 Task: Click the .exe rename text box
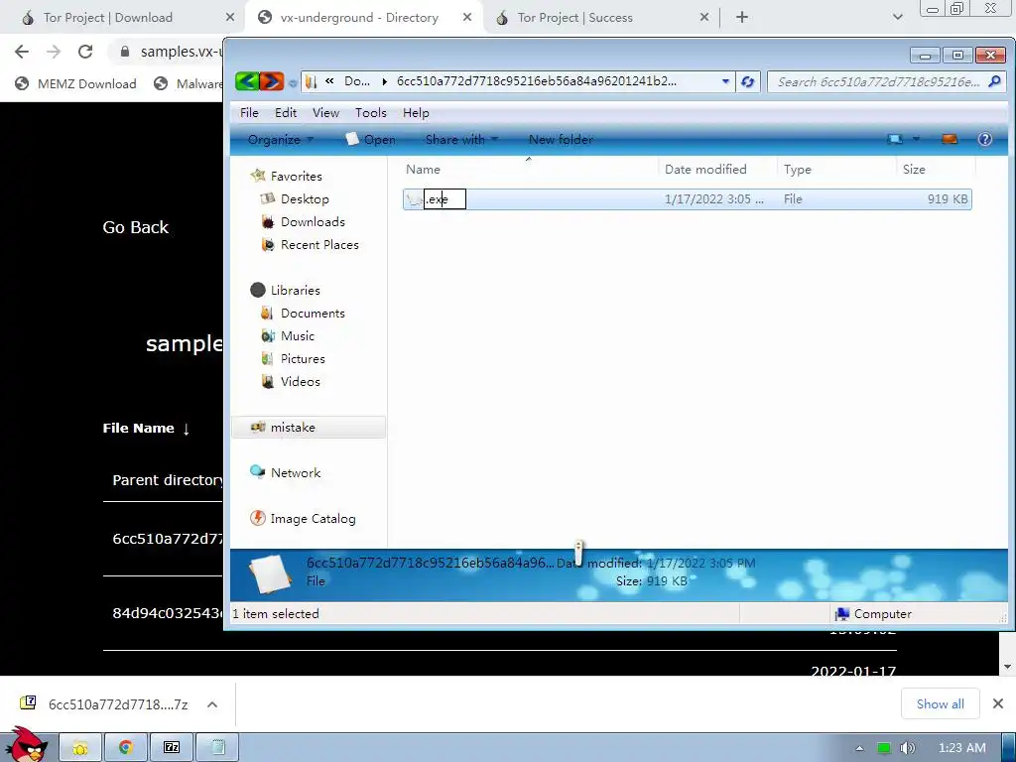point(444,198)
